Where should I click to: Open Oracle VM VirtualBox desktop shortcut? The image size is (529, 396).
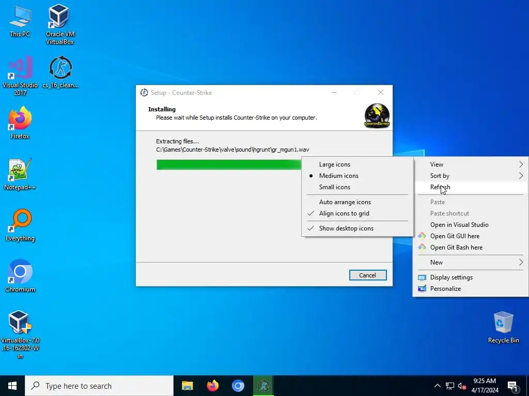coord(60,24)
